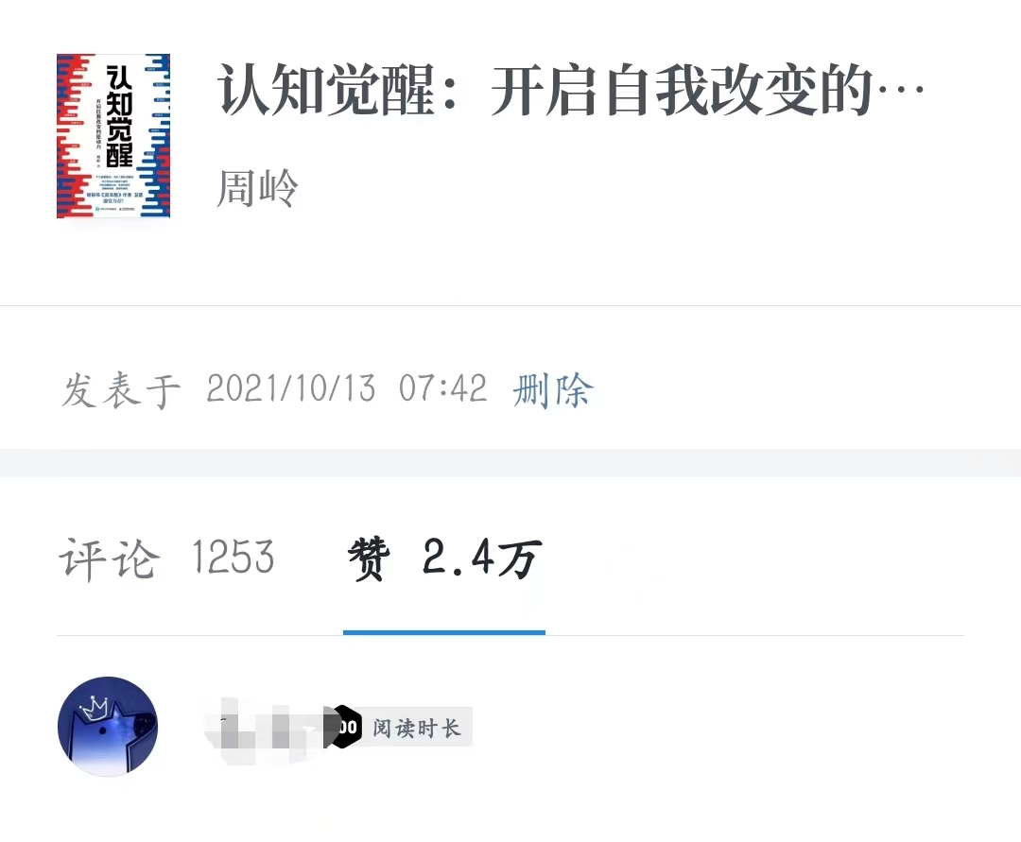Click the 阅读时长 badge label
The height and width of the screenshot is (842, 1021).
point(417,728)
